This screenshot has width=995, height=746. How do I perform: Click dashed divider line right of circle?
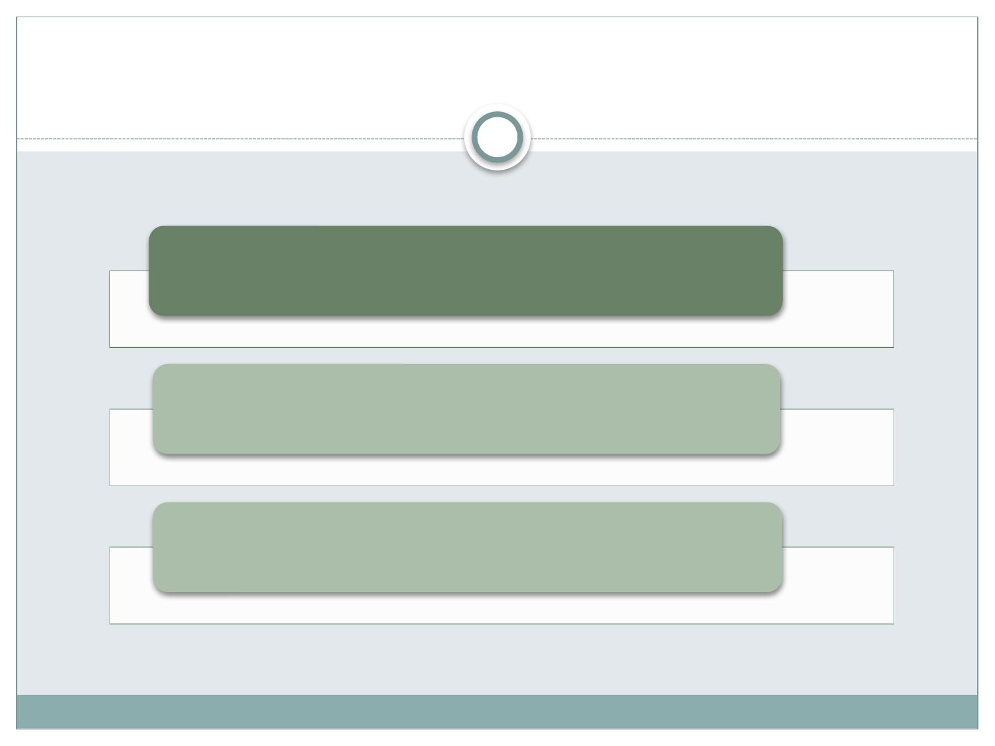tap(754, 139)
